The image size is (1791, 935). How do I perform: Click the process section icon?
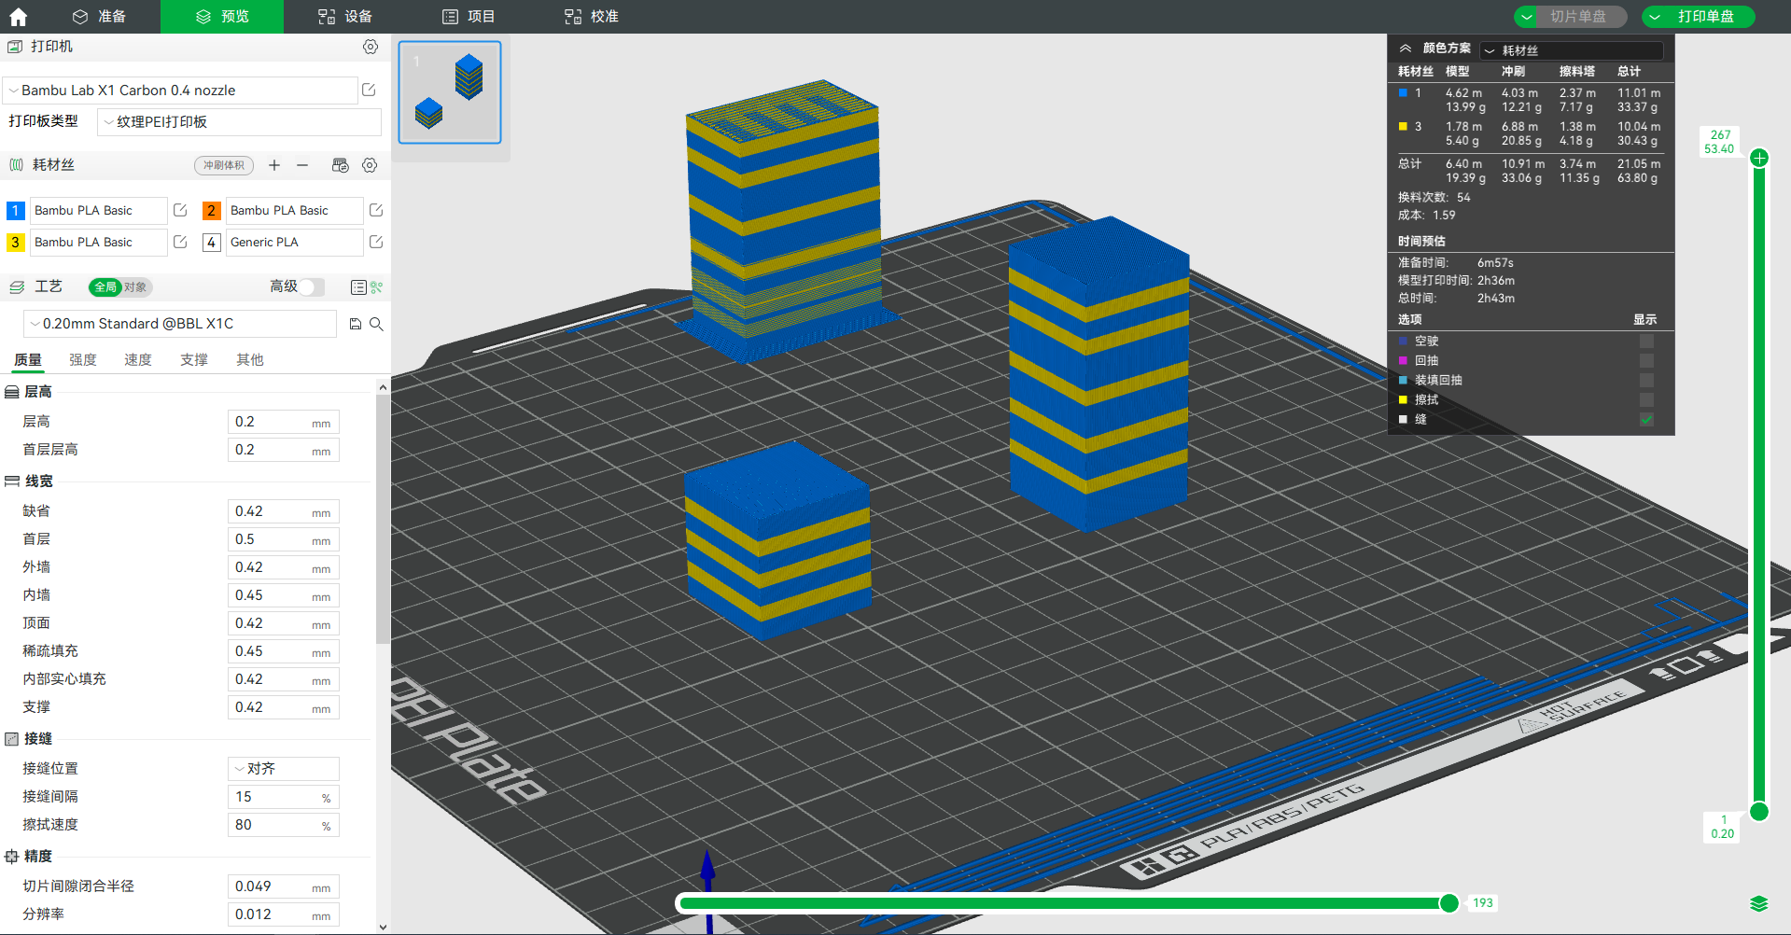click(16, 286)
